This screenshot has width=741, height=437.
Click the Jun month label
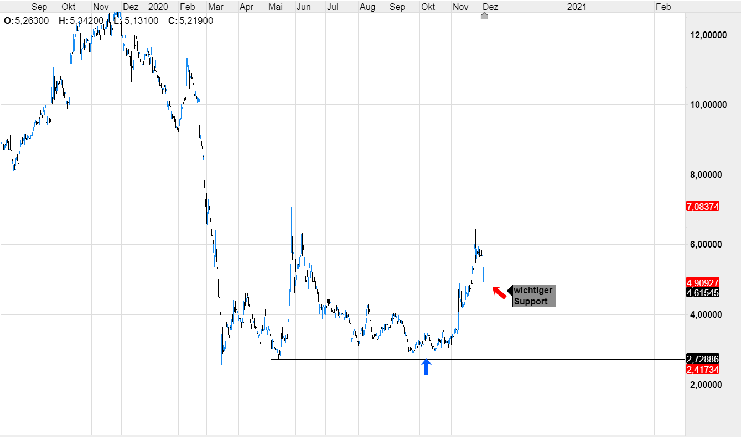click(x=303, y=7)
